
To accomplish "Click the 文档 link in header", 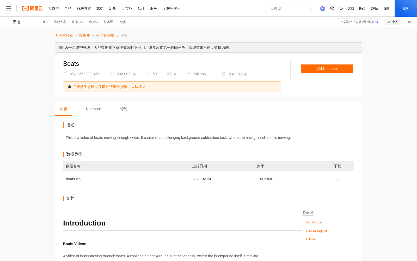I will [351, 8].
